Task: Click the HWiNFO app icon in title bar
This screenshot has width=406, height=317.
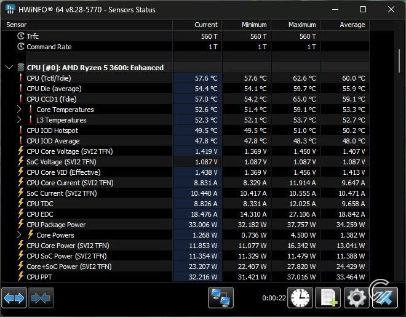Action: tap(10, 10)
